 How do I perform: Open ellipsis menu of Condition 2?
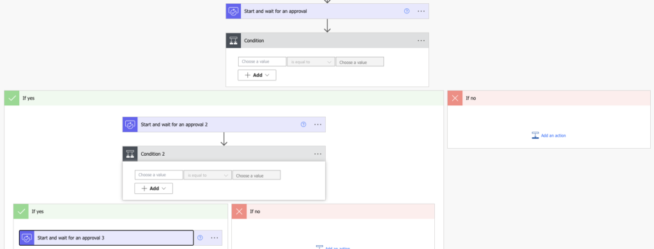point(318,154)
